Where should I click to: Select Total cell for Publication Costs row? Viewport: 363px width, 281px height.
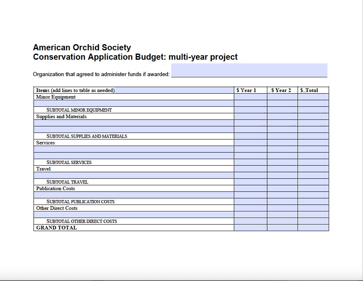point(314,188)
